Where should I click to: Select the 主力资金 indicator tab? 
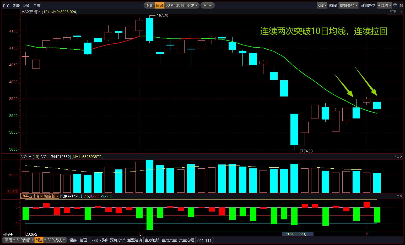tap(169, 240)
